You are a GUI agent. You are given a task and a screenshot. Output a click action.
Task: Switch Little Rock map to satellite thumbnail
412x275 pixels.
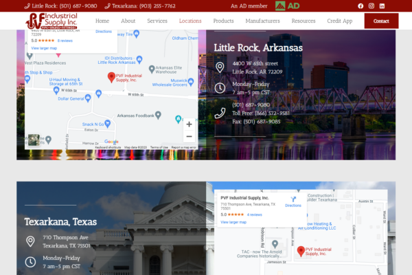34,140
